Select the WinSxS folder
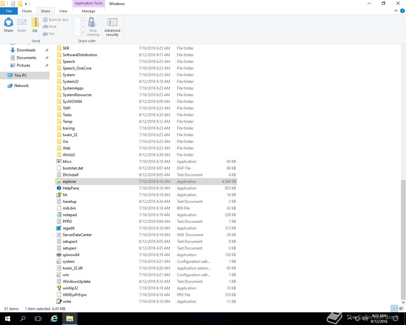 (x=146, y=155)
